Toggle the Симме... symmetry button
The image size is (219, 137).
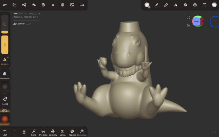click(5, 61)
